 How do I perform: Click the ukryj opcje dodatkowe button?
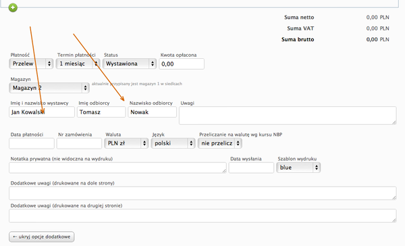click(42, 237)
